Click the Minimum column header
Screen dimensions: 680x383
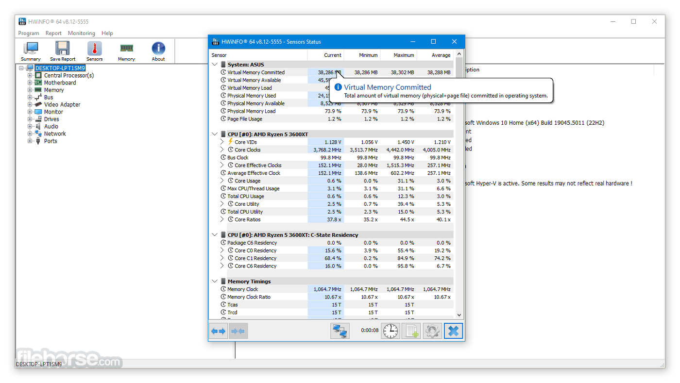362,55
